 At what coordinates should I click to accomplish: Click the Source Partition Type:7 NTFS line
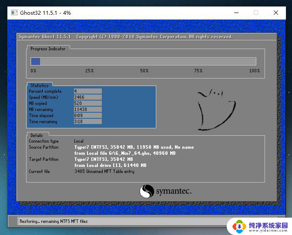(134, 147)
